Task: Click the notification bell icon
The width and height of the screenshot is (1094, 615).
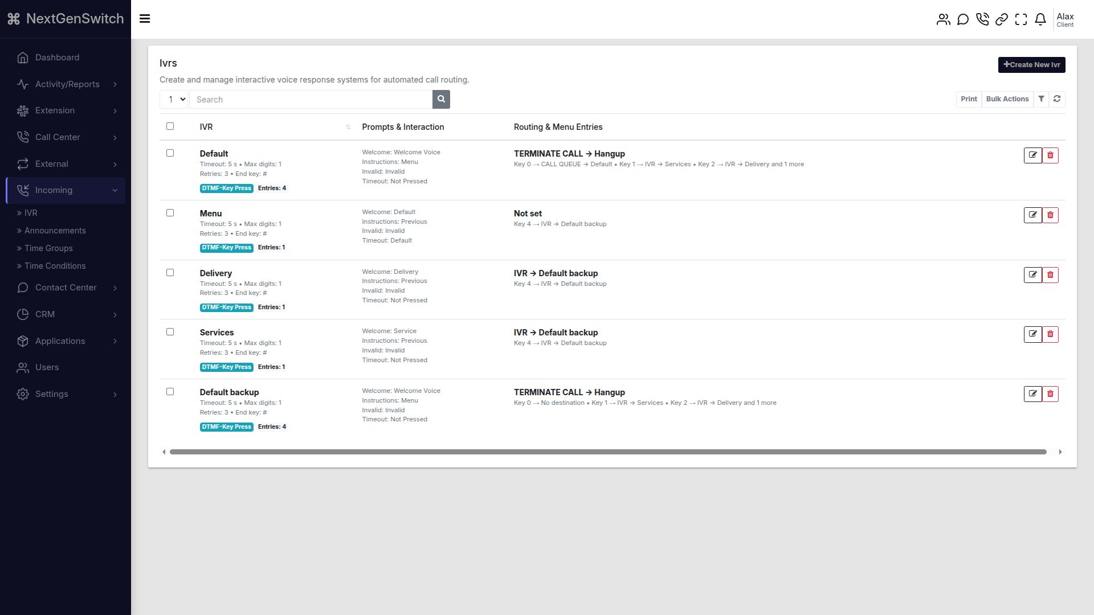Action: [x=1040, y=19]
